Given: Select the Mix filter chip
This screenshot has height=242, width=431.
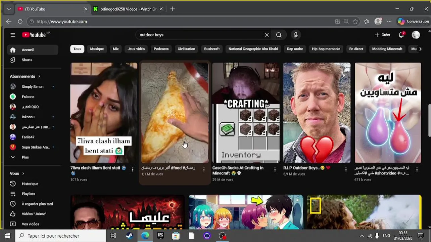Looking at the screenshot, I should [116, 49].
